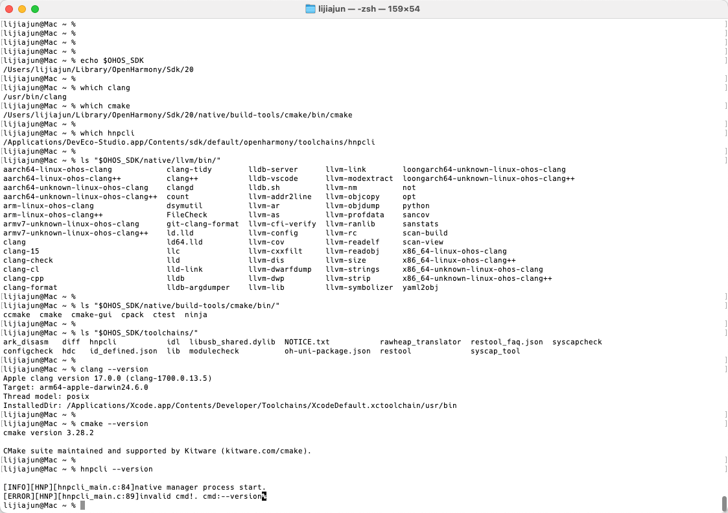Click 'ninja' in the cmake bin listing
The height and width of the screenshot is (513, 728).
196,315
